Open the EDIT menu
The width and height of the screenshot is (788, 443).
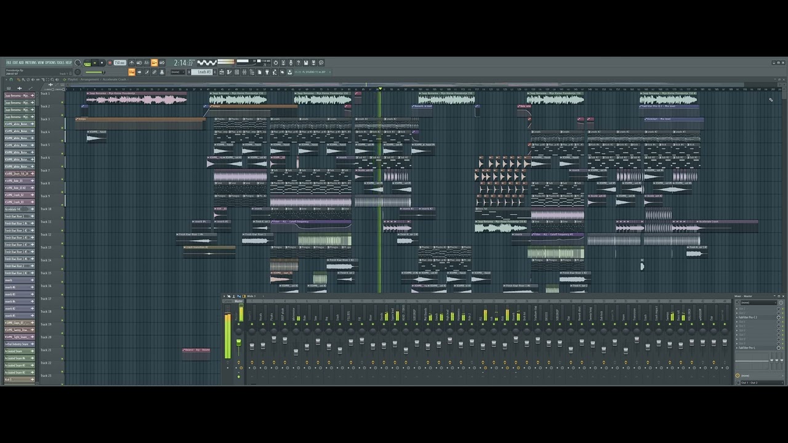15,63
